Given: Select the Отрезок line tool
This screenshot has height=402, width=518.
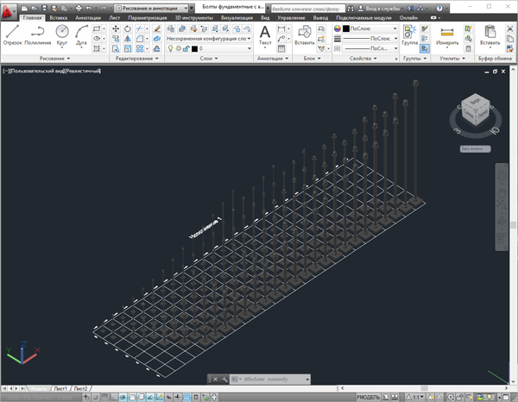Looking at the screenshot, I should [x=13, y=34].
